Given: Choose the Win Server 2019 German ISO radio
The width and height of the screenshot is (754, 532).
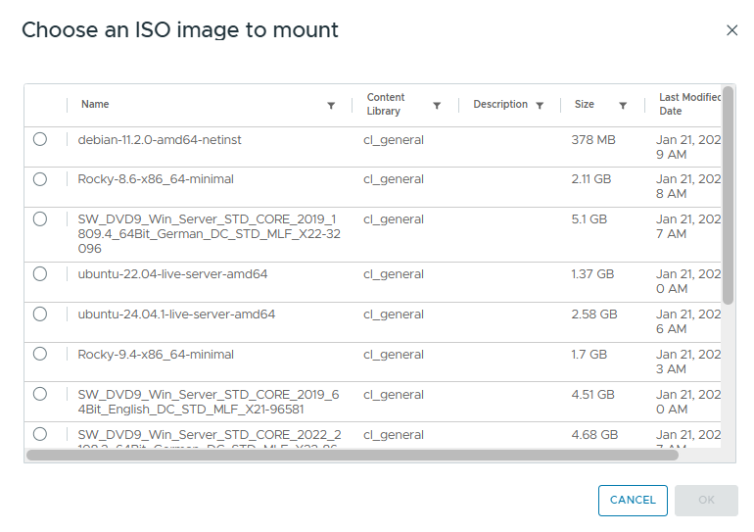Looking at the screenshot, I should (x=40, y=219).
